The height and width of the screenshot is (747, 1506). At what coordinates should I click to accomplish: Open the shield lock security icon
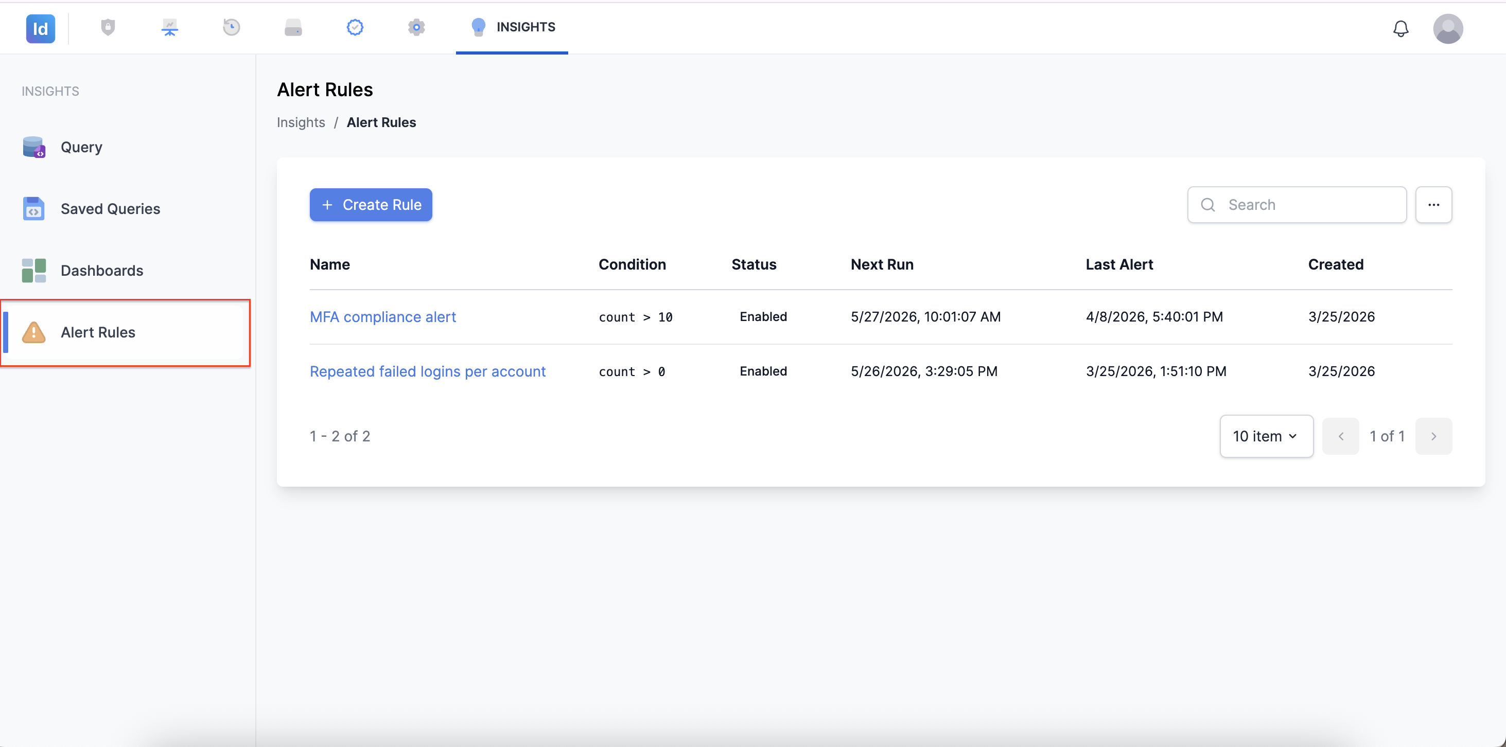(x=108, y=27)
